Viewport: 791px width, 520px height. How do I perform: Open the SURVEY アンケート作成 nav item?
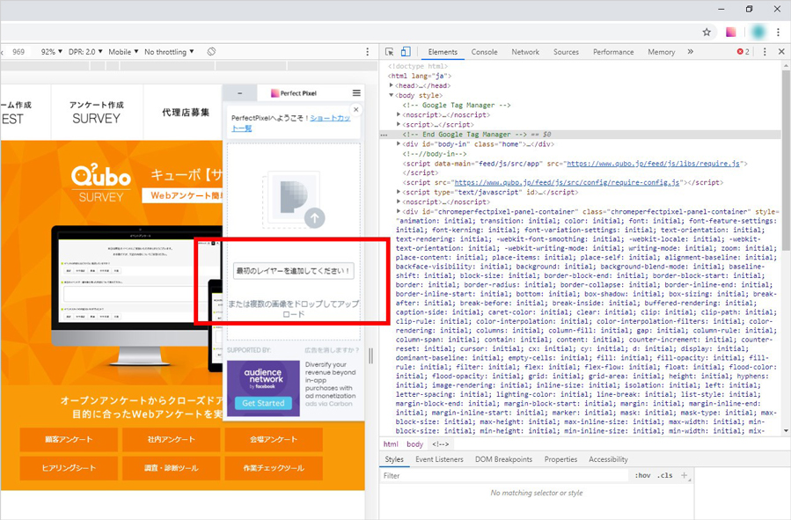[97, 112]
